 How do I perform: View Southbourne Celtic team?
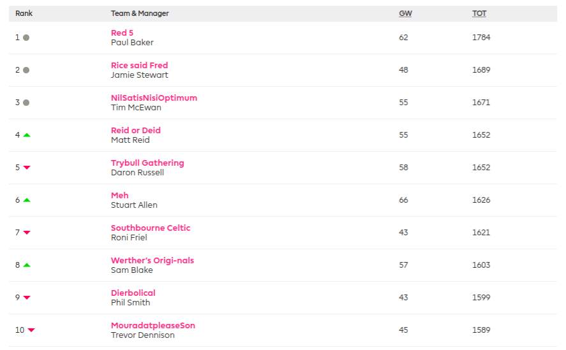point(151,228)
